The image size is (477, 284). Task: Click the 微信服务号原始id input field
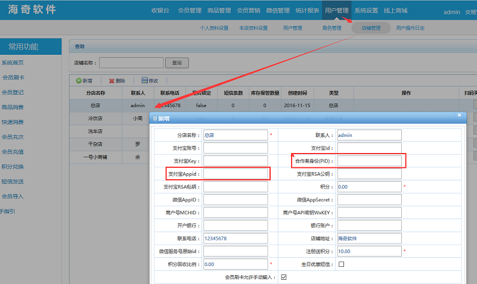coord(236,251)
